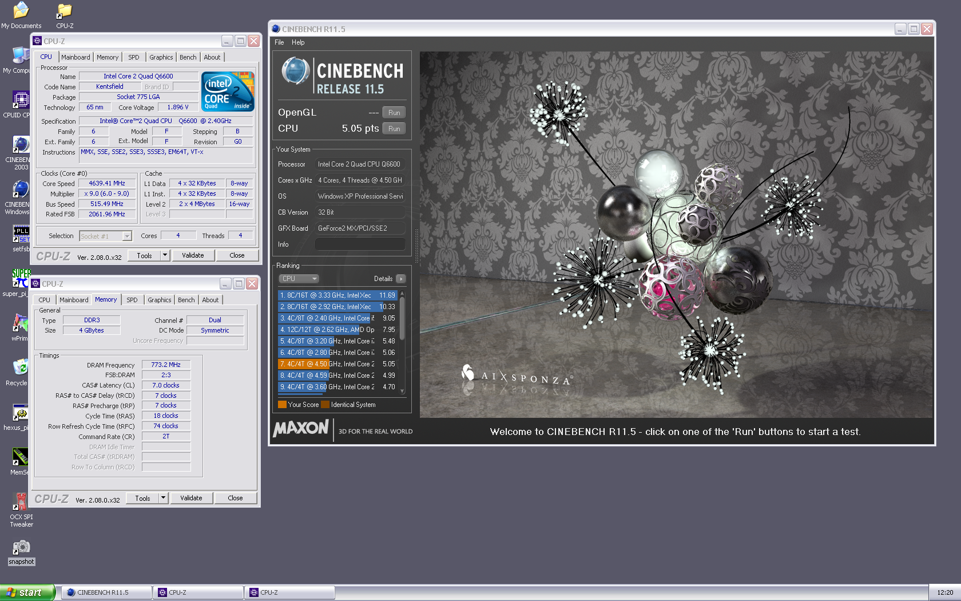Click the upper CPU-Z window title icon
The height and width of the screenshot is (601, 961).
pyautogui.click(x=37, y=41)
